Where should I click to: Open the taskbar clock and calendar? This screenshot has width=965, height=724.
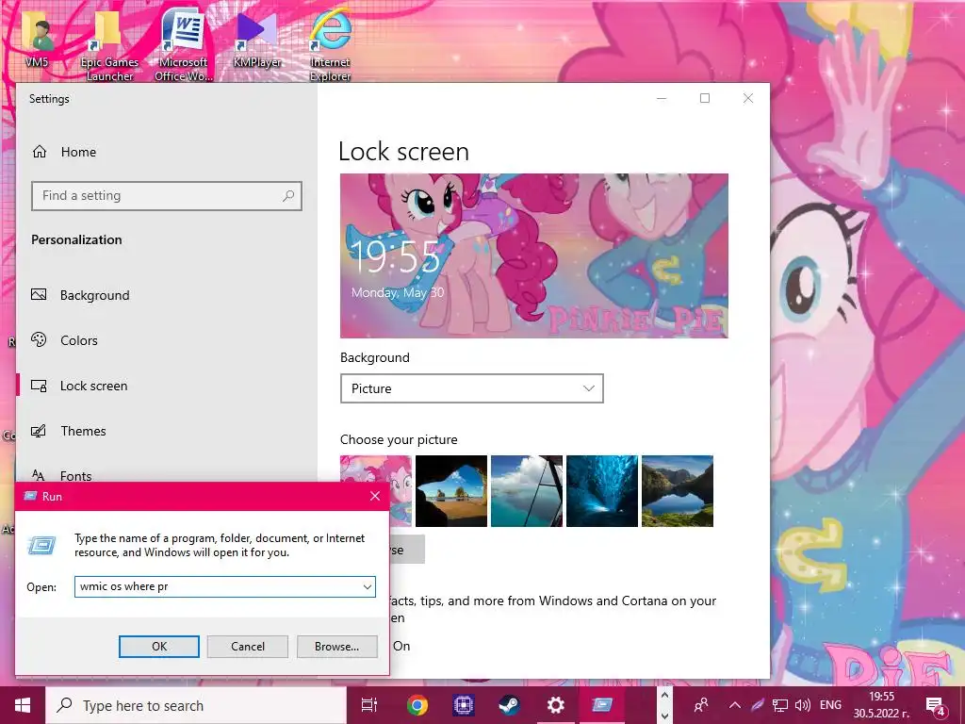coord(881,705)
